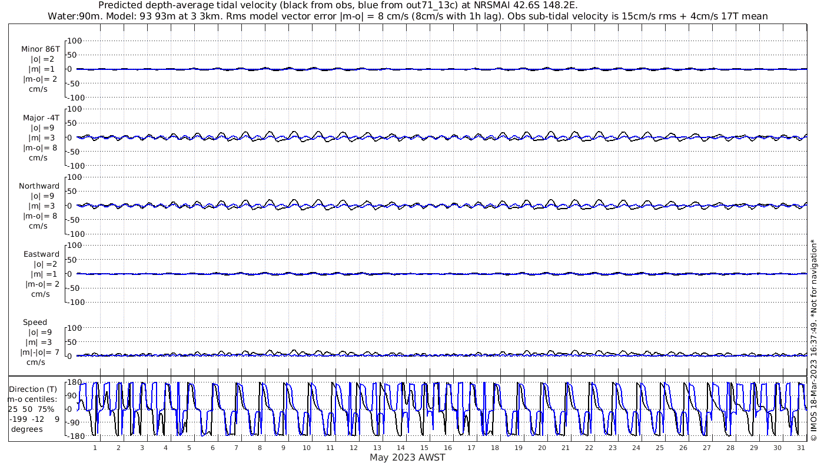Click day 17 on the date axis
Screen dimensions: 824x470
click(471, 448)
